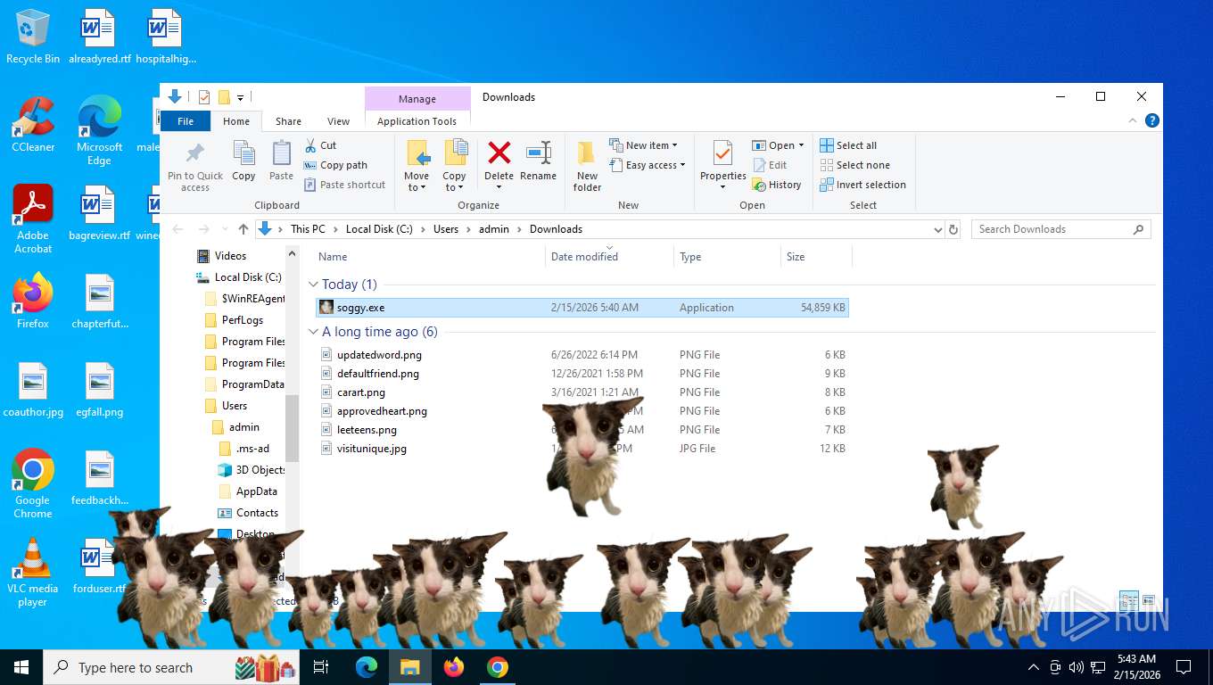Click the admin breadcrumb segment
The height and width of the screenshot is (685, 1213).
click(x=494, y=229)
